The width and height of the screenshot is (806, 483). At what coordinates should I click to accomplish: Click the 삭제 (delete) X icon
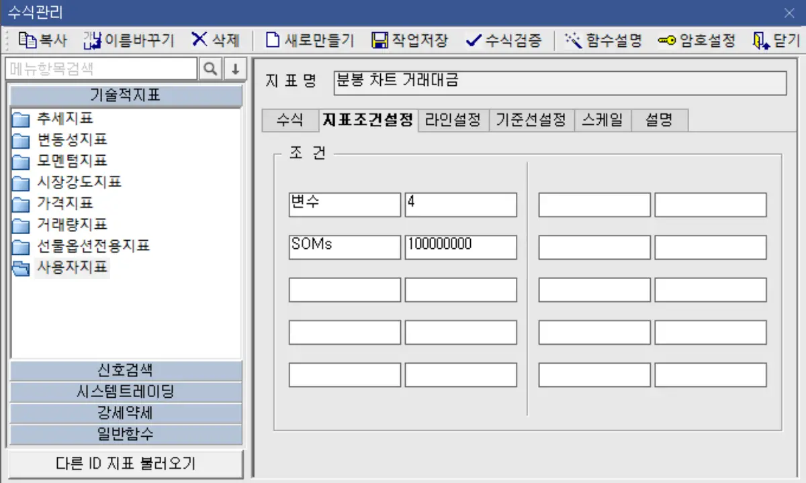coord(215,40)
